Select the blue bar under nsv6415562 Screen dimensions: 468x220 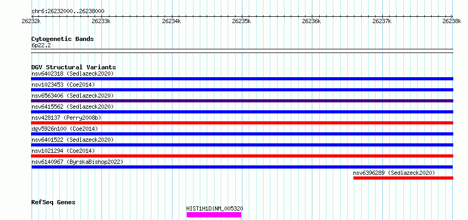click(242, 112)
